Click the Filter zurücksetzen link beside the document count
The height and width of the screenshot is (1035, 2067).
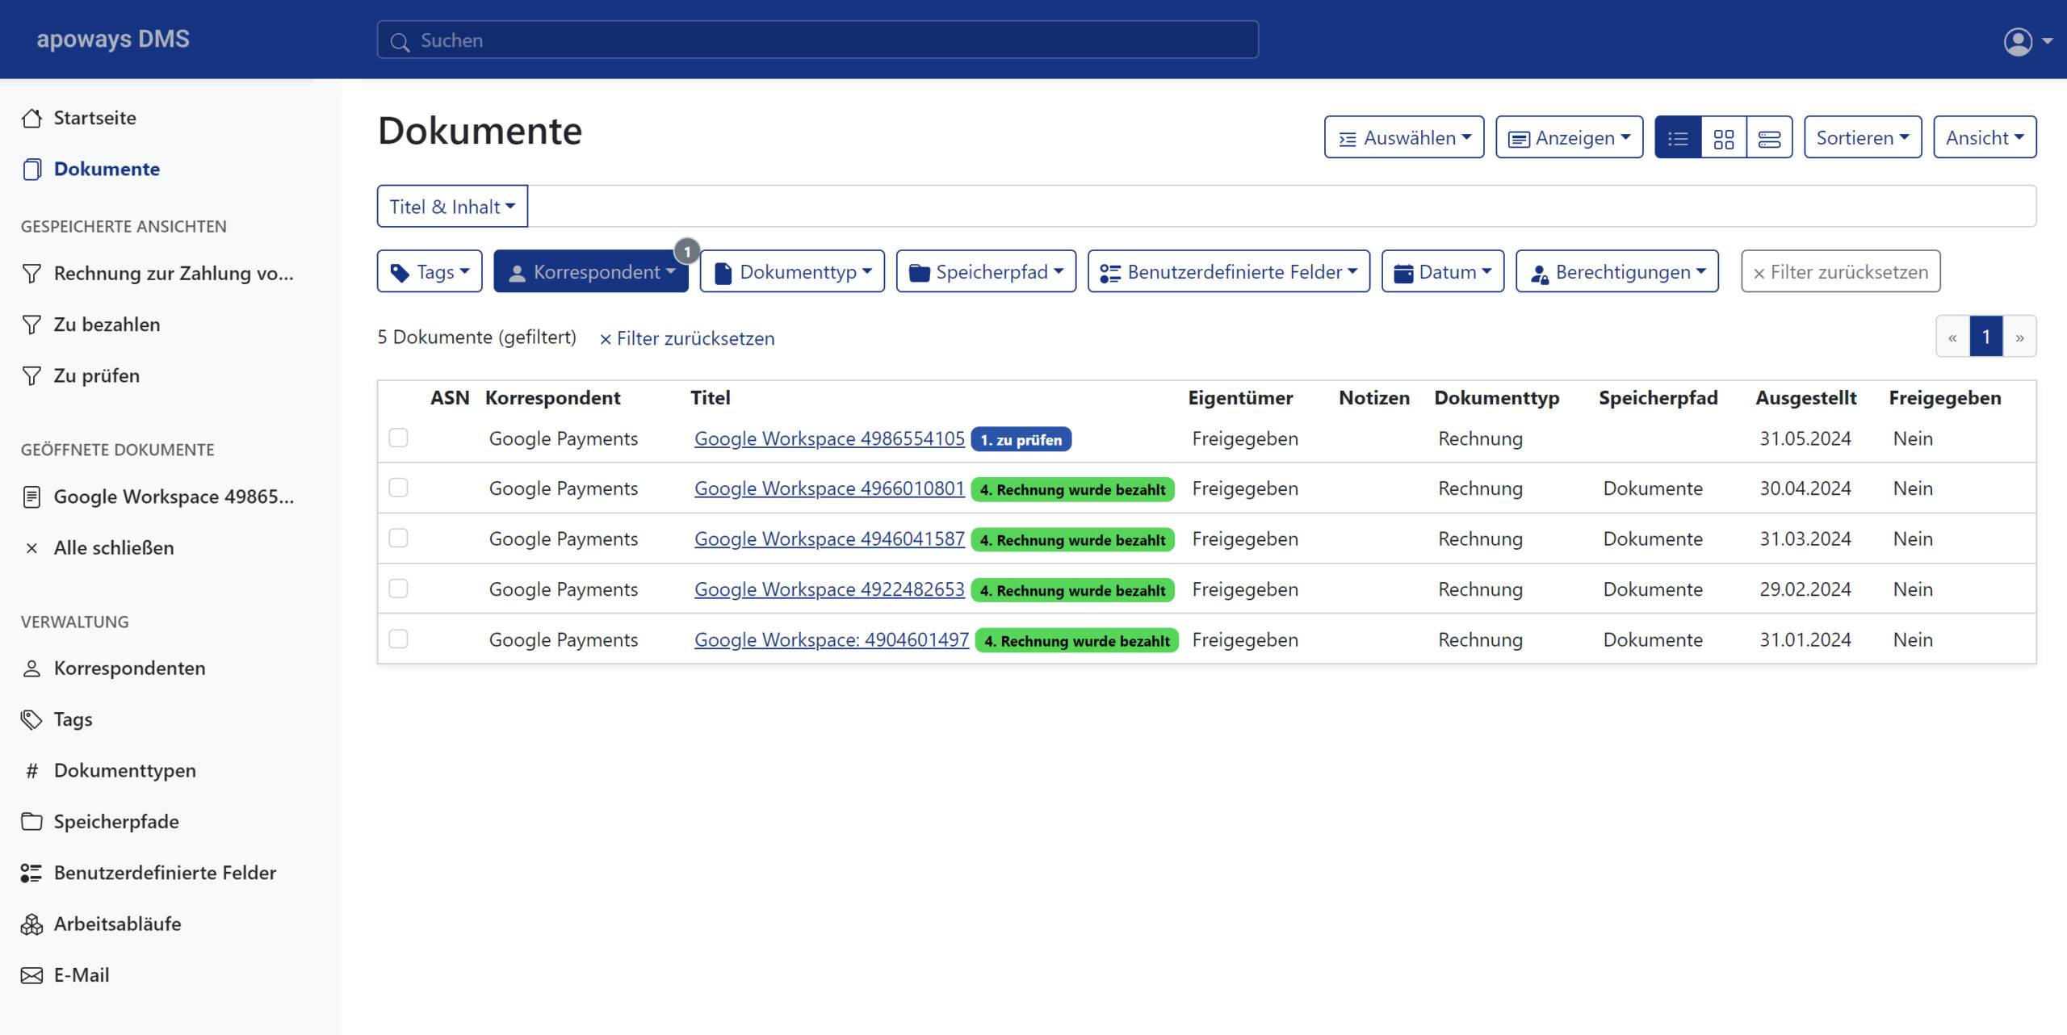point(687,338)
